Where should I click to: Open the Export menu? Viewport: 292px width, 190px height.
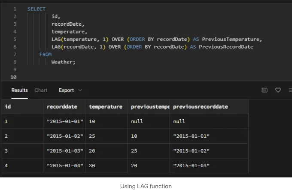[66, 90]
